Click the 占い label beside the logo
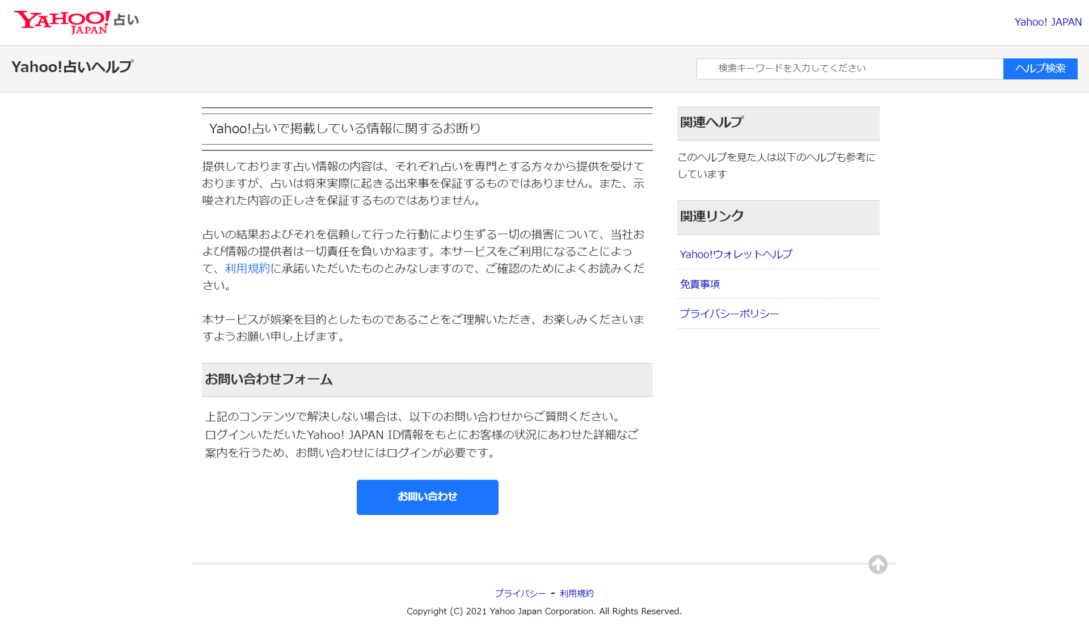1089x641 pixels. [126, 20]
